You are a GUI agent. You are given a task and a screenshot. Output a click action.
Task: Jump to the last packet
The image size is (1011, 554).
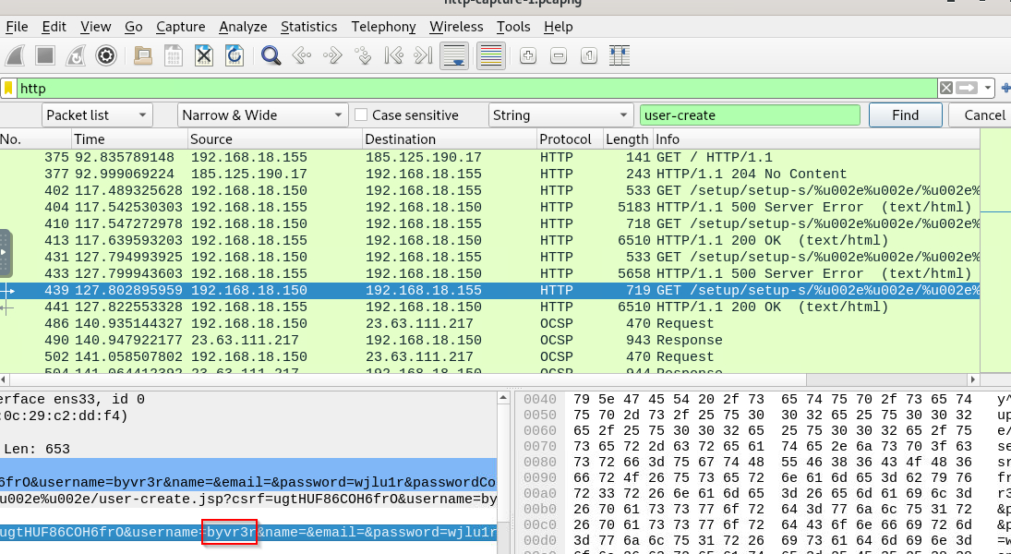[x=423, y=56]
